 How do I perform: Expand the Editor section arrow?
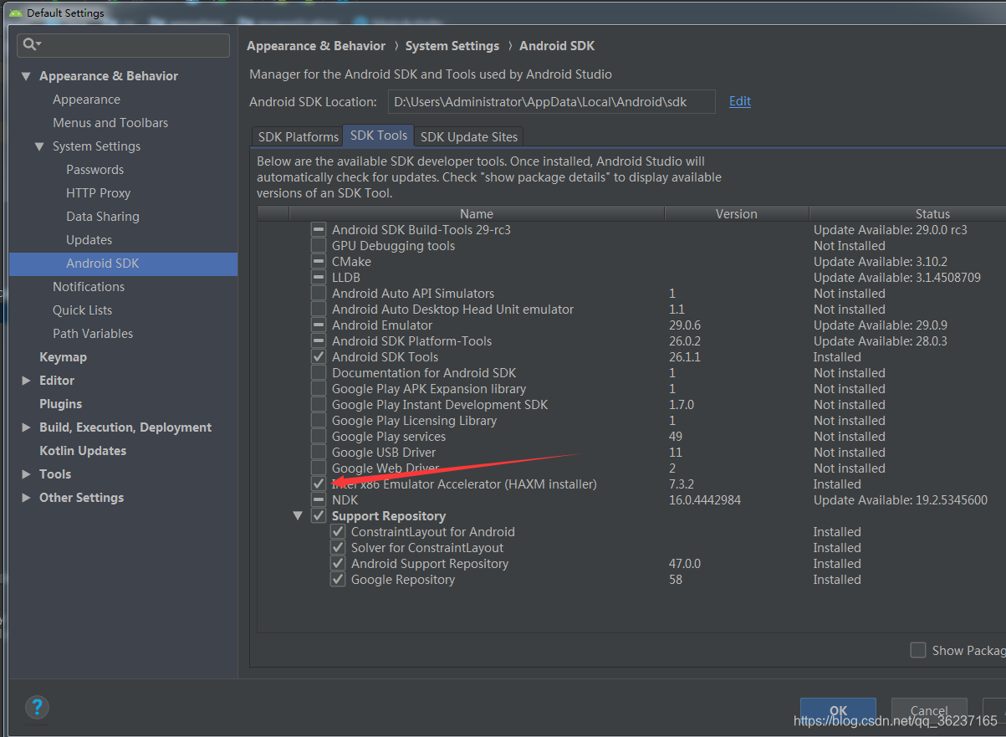[27, 381]
